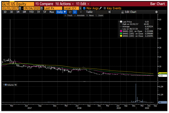The image size is (169, 113).
Task: Click the white Last Price legend swatch
Action: tap(121, 22)
